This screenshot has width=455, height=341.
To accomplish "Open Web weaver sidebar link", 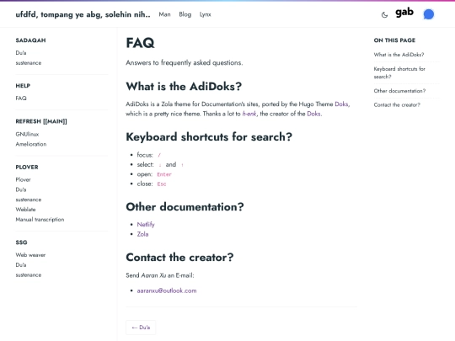I will point(30,255).
